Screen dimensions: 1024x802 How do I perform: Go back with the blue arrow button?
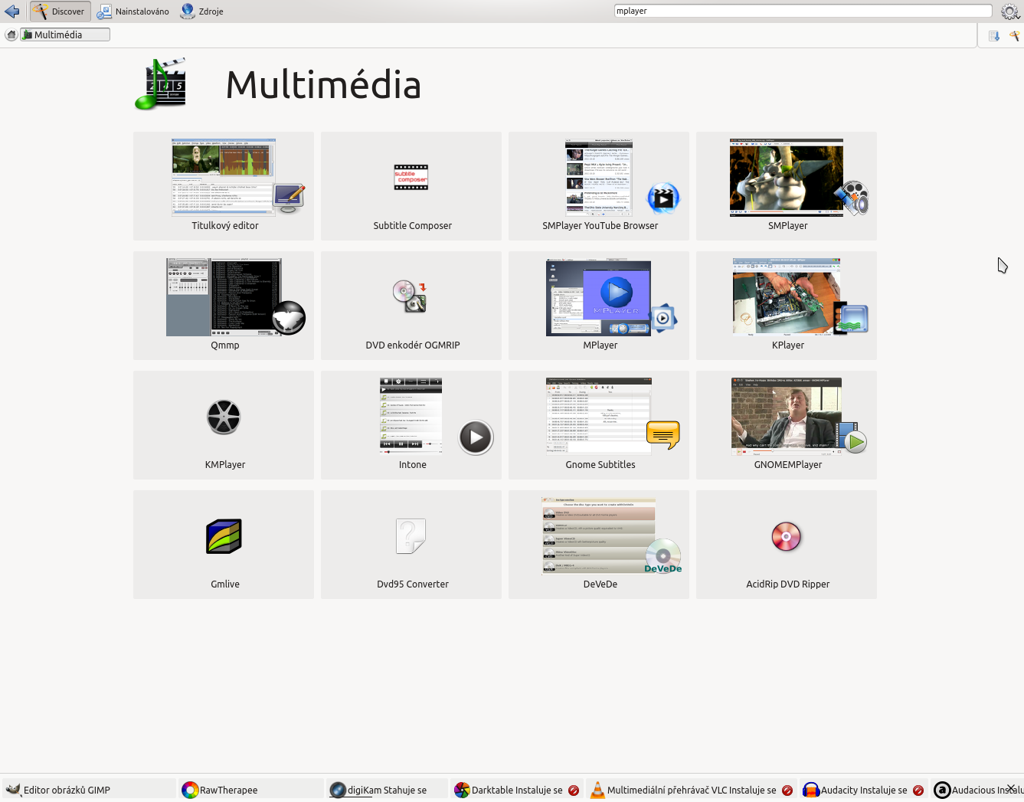tap(11, 11)
